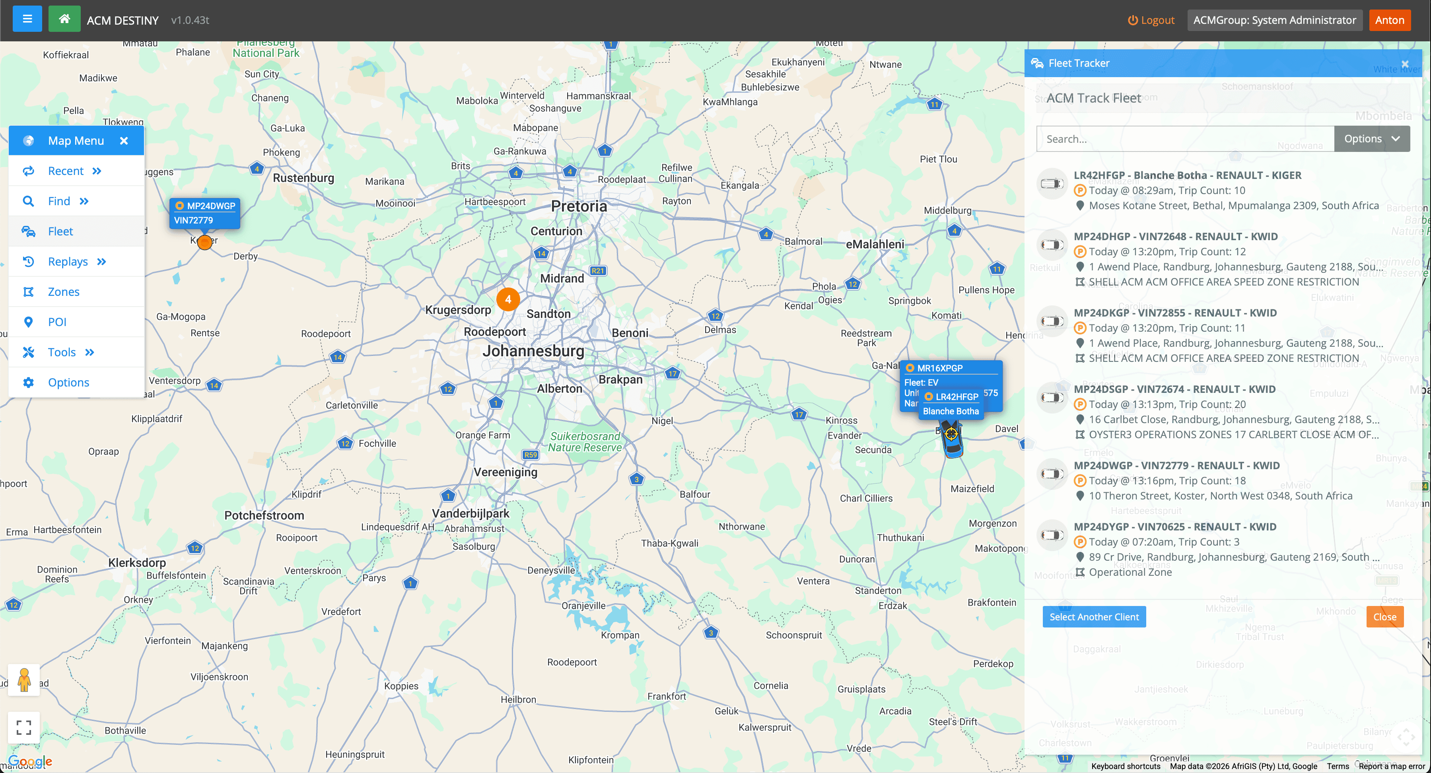
Task: Open Zones in the Map Menu
Action: click(x=77, y=291)
